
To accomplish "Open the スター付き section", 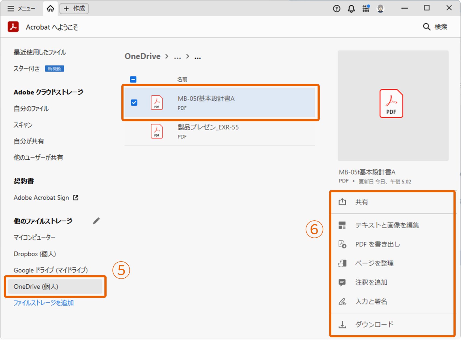I will coord(27,69).
